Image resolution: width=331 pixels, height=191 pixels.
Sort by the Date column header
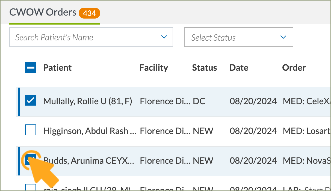(239, 68)
